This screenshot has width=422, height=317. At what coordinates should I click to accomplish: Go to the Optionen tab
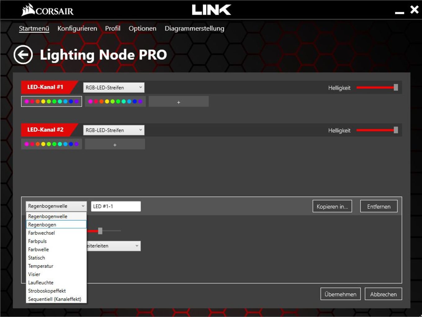pyautogui.click(x=142, y=29)
